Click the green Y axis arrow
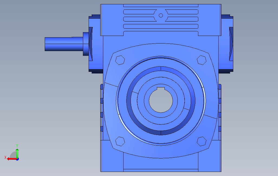This screenshot has height=176, width=278. click(x=17, y=153)
